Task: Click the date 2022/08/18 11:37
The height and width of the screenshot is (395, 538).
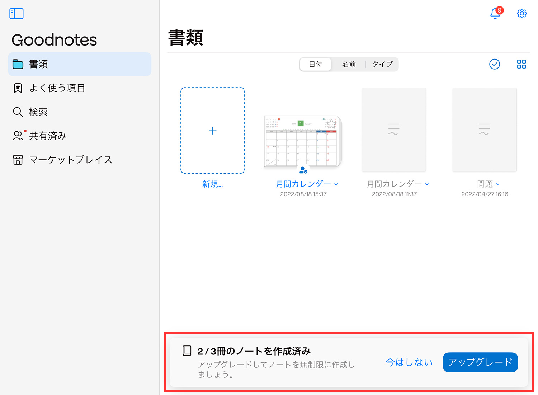Action: (394, 194)
